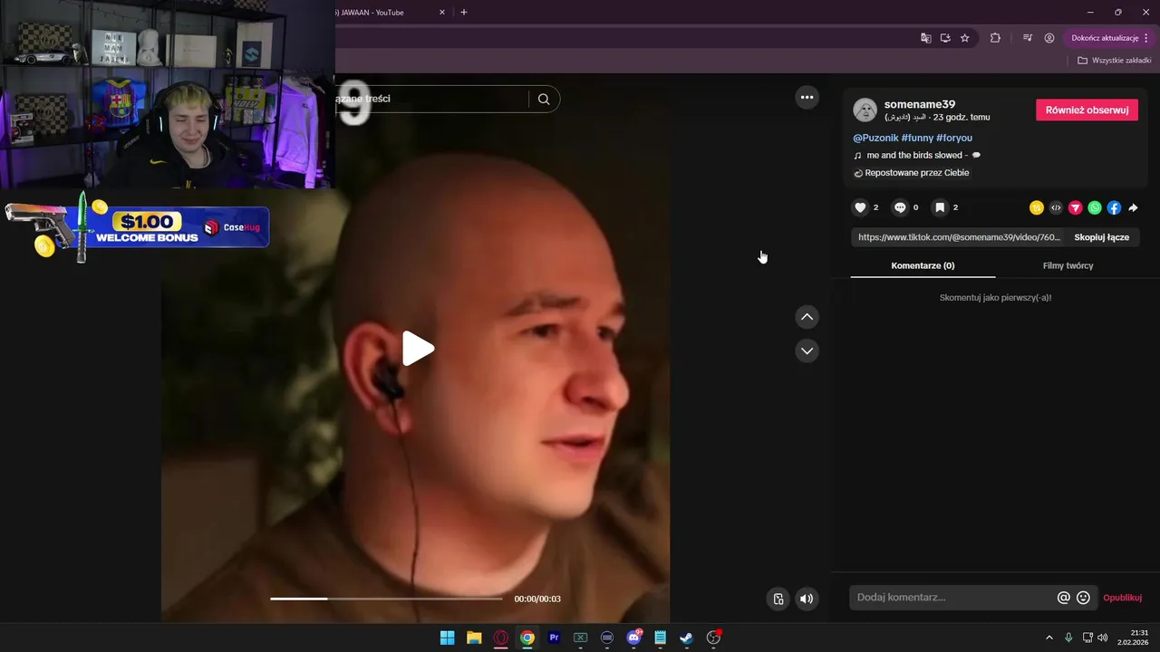The image size is (1160, 652).
Task: Open the embed code icon
Action: pos(1056,207)
